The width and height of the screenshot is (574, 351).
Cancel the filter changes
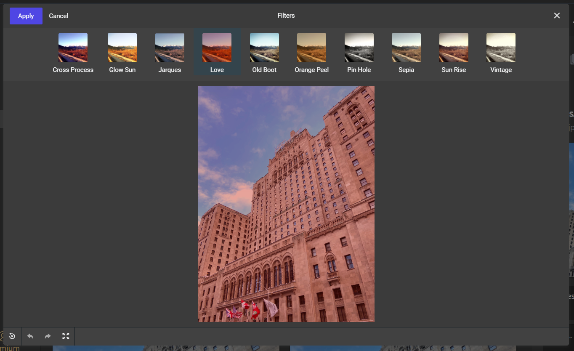58,16
